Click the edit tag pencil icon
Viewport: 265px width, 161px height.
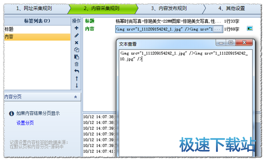pos(76,35)
